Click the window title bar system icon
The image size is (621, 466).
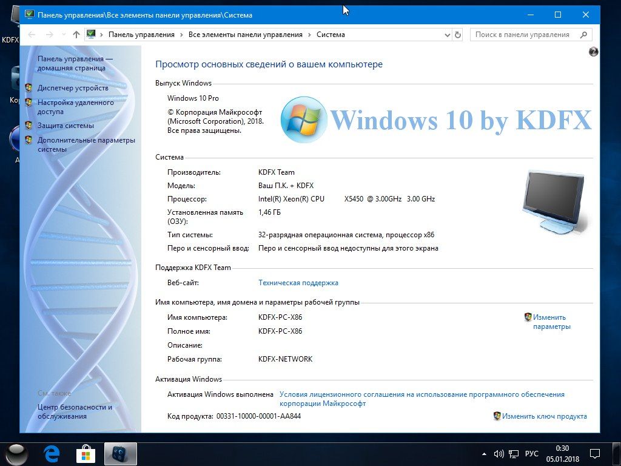tap(29, 15)
